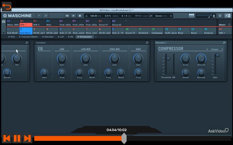Image resolution: width=233 pixels, height=145 pixels.
Task: Click the NI logo icon
Action: 227,16
